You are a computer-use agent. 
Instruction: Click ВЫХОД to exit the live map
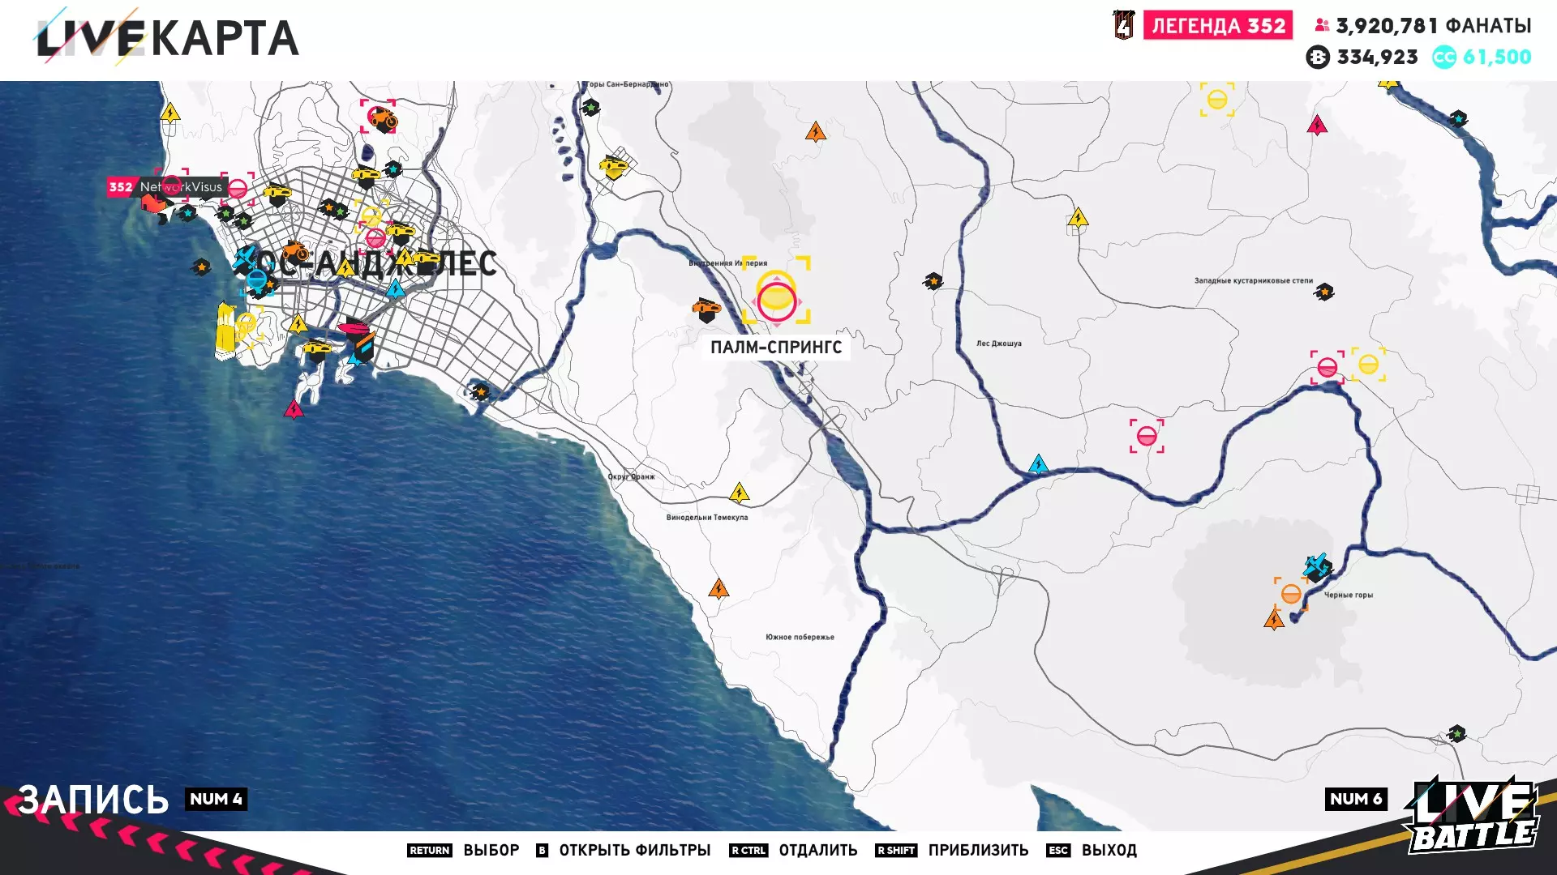point(1109,850)
